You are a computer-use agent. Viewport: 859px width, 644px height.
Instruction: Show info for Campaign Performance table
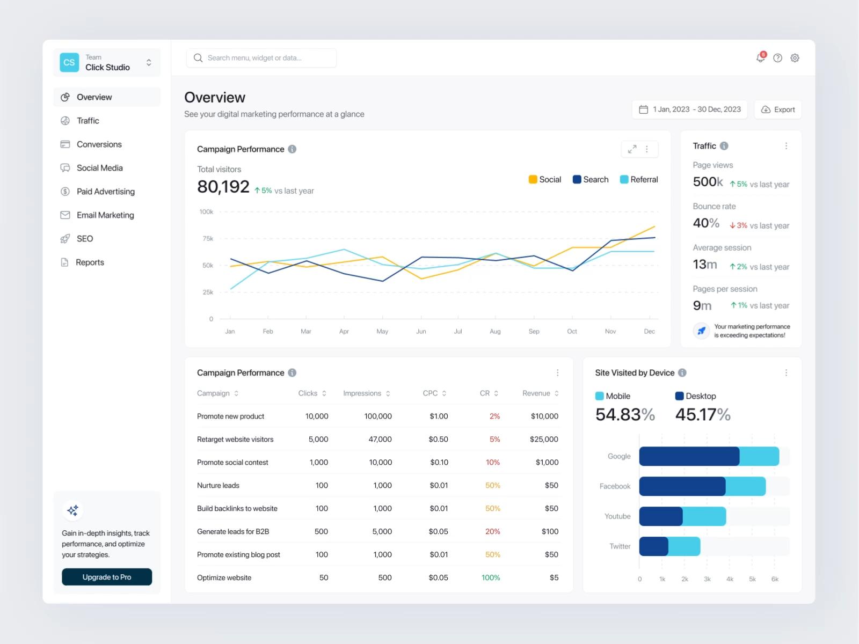point(292,373)
